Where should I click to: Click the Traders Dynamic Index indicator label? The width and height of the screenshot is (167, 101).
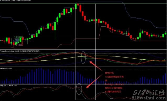click(20, 51)
